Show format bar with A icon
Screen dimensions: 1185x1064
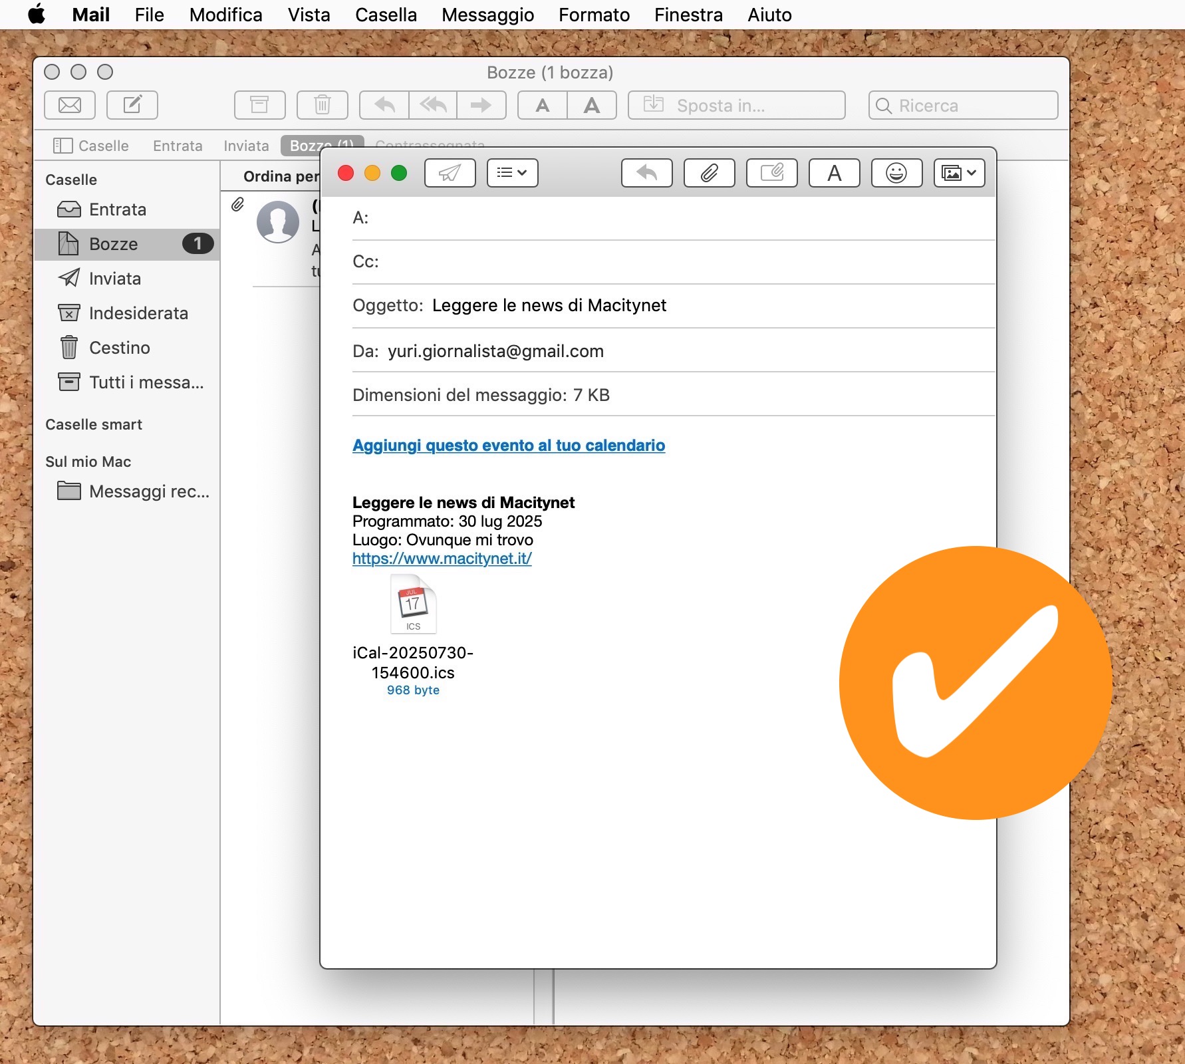point(835,173)
